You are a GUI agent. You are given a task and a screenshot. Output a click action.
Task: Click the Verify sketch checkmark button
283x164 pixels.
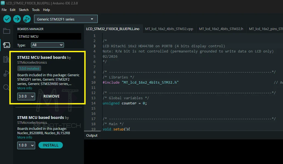point(7,19)
